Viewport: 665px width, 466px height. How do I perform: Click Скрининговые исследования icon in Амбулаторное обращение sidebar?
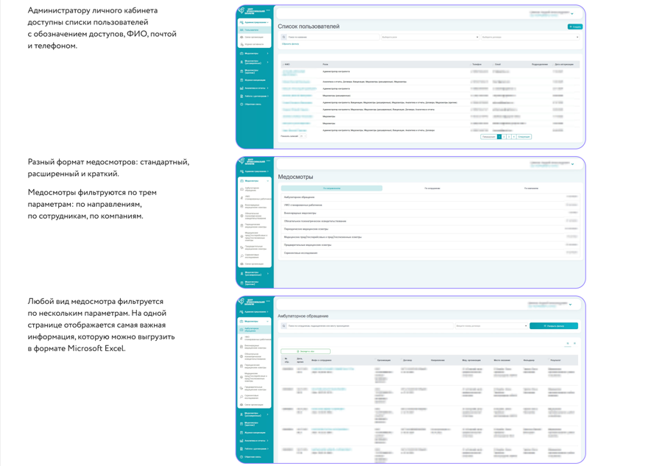242,397
